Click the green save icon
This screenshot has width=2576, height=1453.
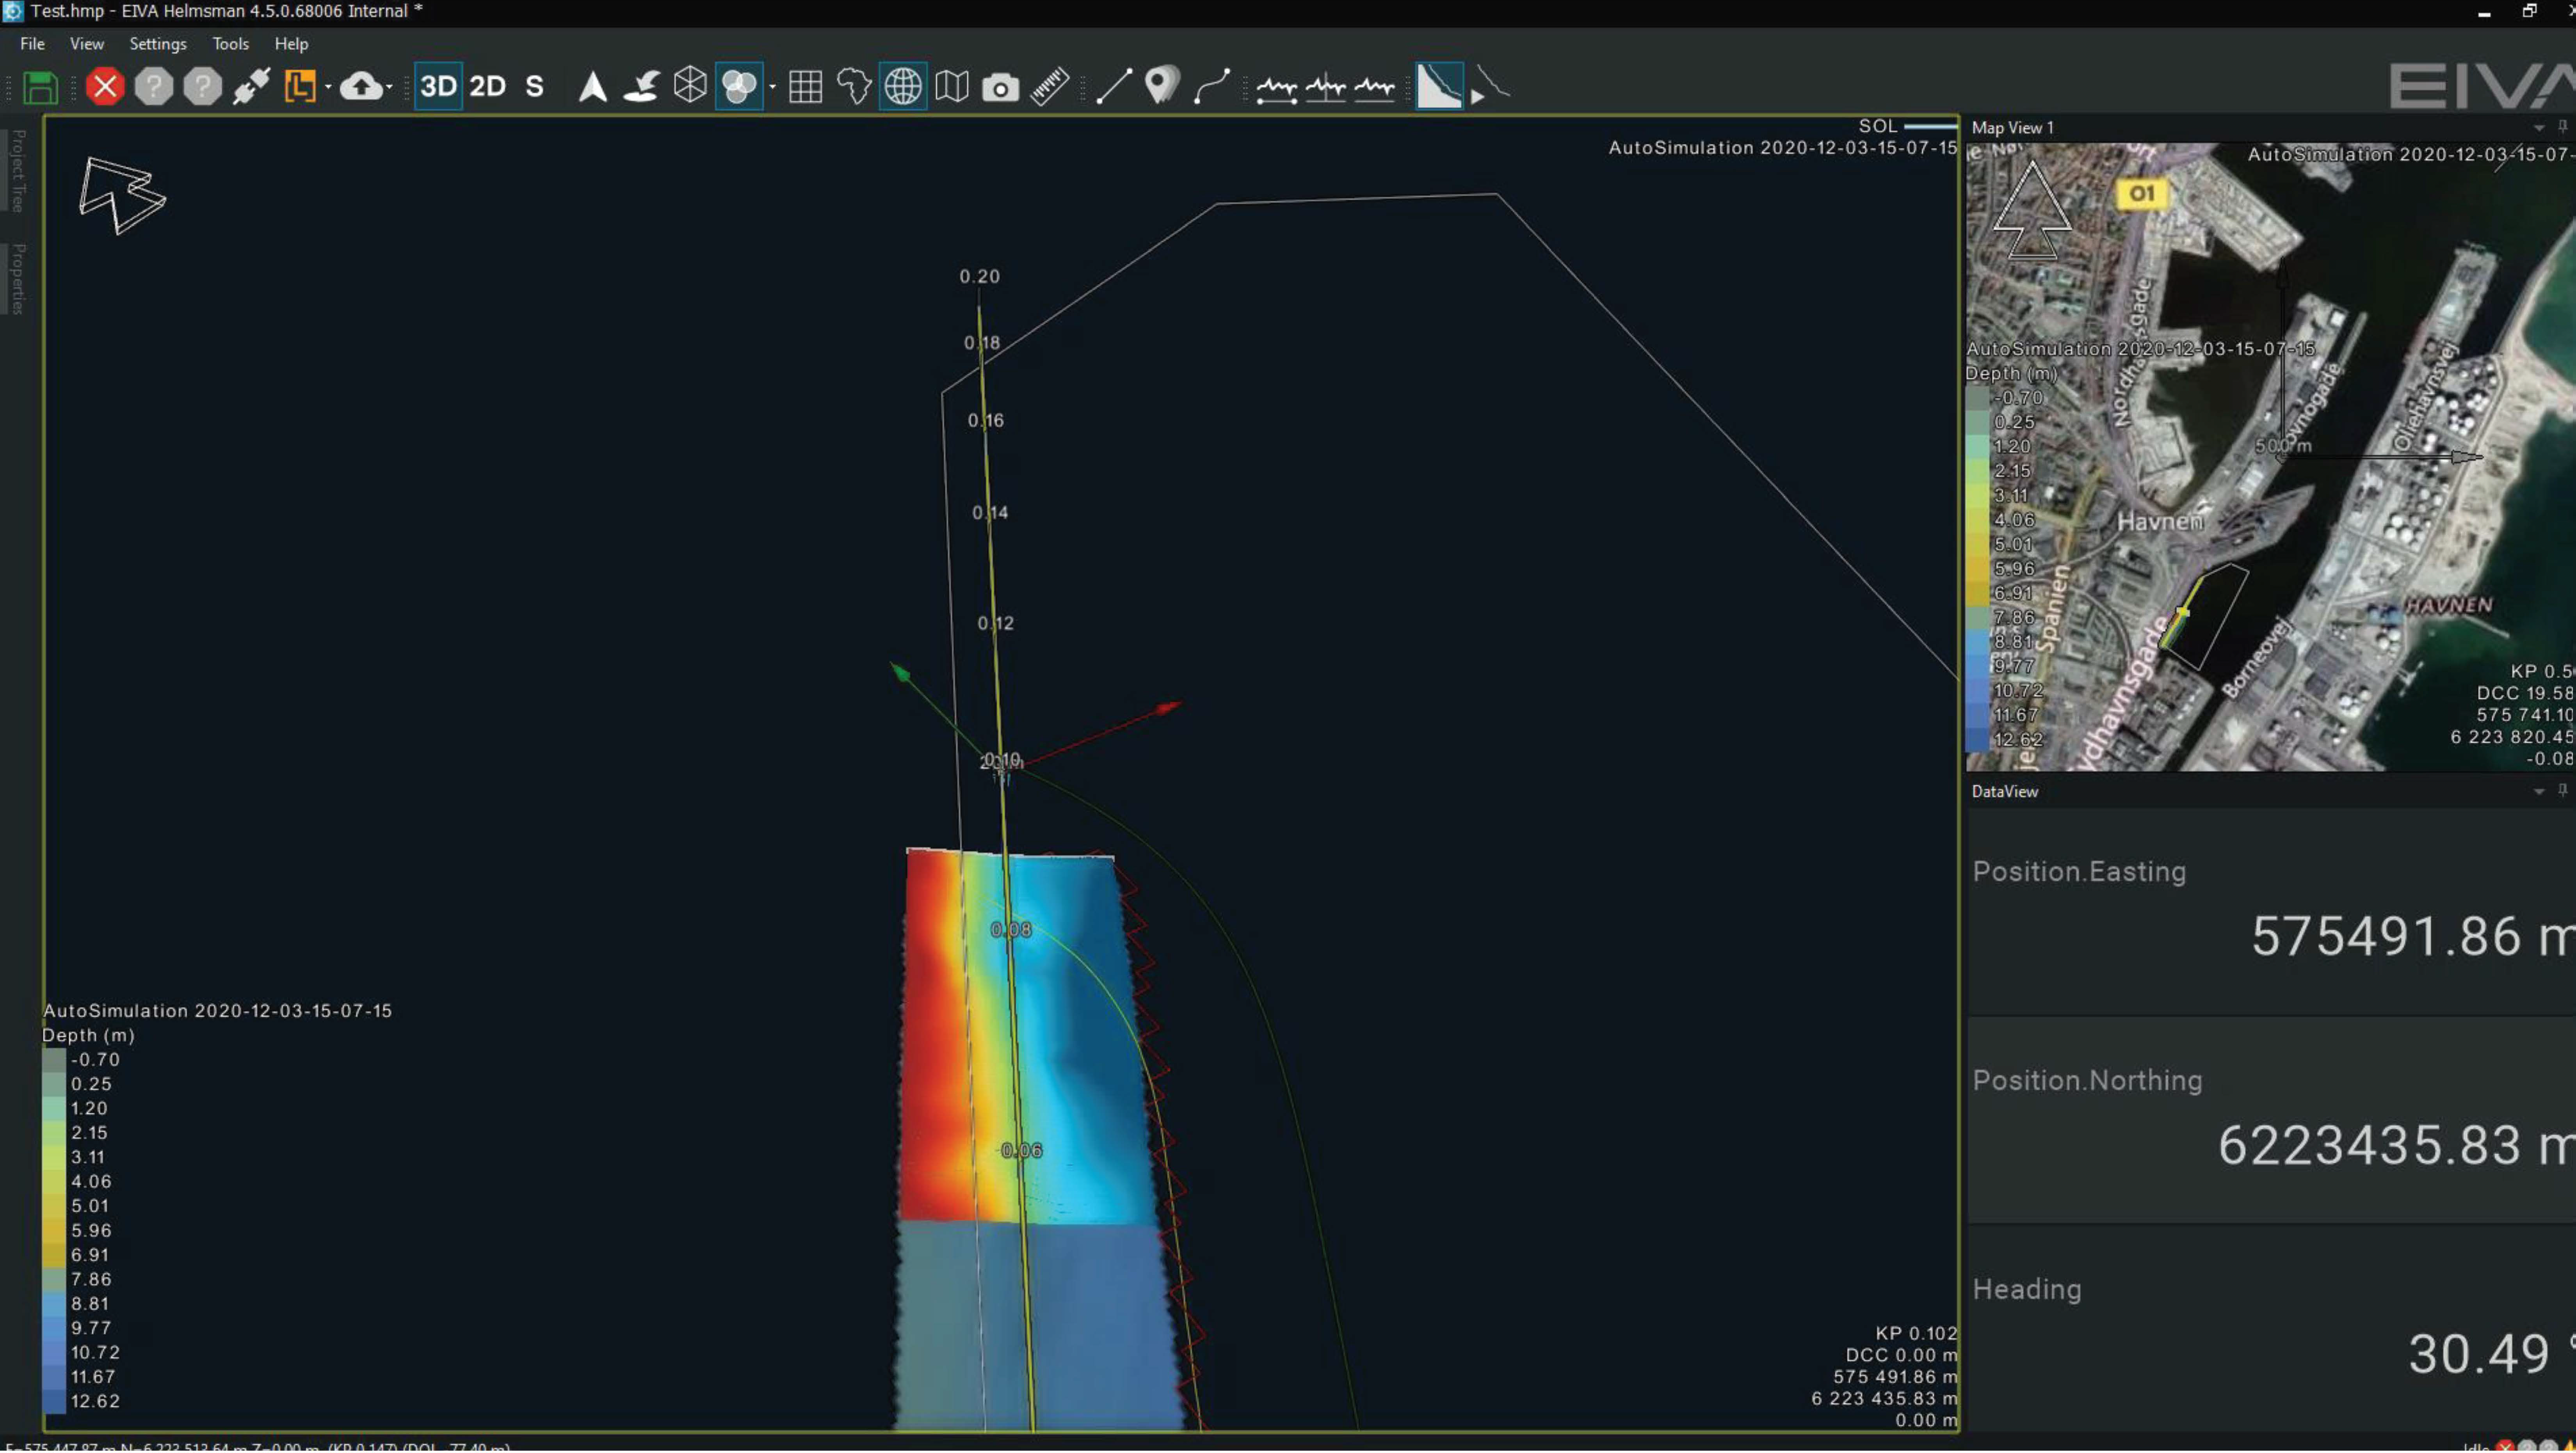[x=40, y=87]
